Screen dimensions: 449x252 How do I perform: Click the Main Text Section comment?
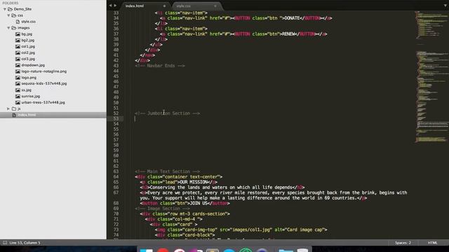pyautogui.click(x=167, y=171)
